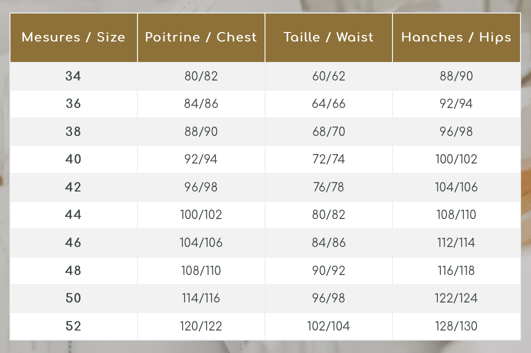Select size 48 row label

pos(73,270)
